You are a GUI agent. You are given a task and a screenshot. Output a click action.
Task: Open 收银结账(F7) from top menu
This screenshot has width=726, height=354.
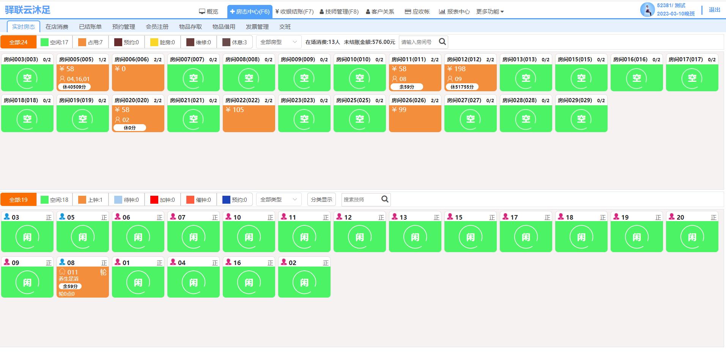coord(294,12)
